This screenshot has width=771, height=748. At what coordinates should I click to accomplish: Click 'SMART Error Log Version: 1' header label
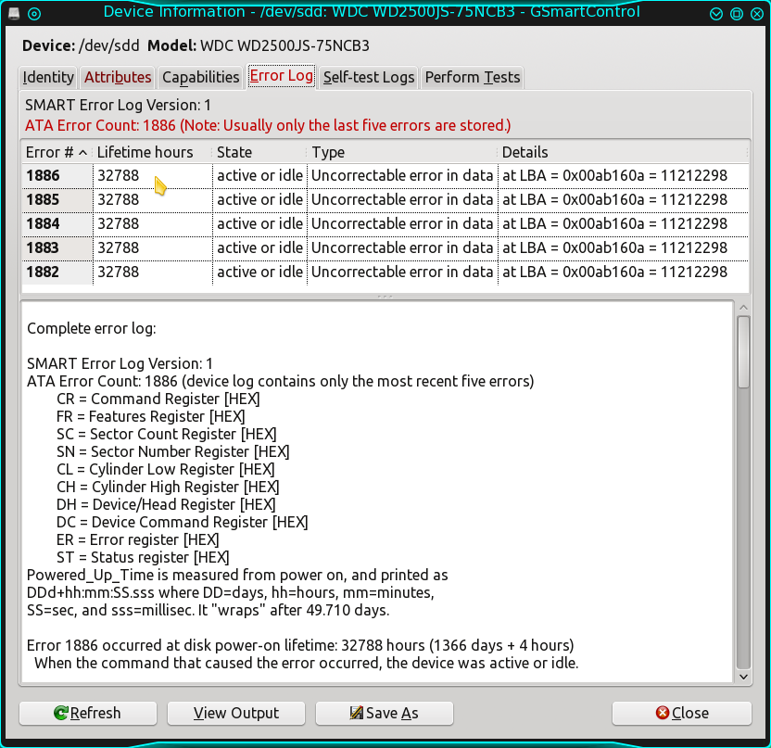118,106
